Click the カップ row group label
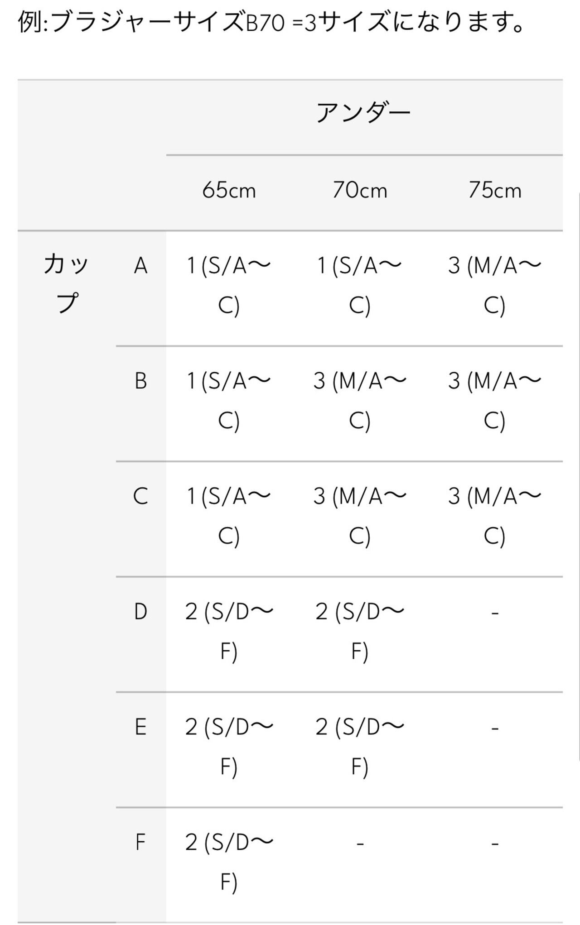Viewport: 580px width, 925px height. [x=67, y=283]
